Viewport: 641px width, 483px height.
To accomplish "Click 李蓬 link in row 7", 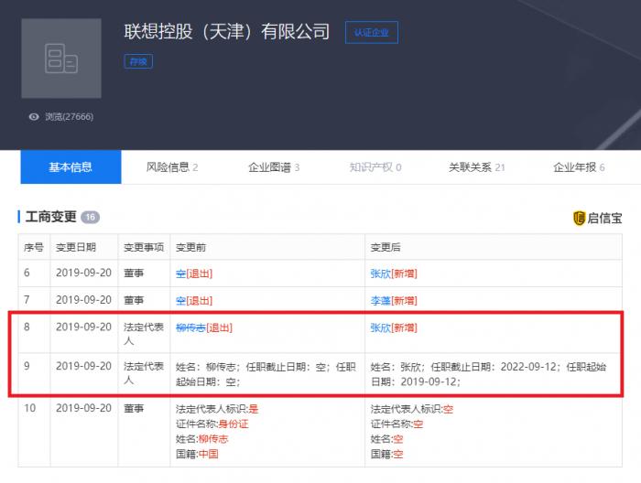I will (381, 300).
